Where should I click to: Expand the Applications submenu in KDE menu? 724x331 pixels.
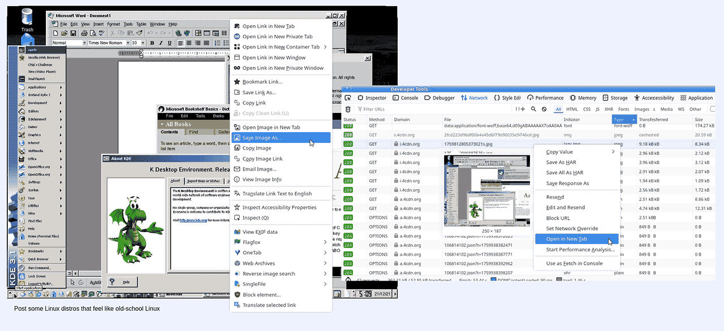[x=41, y=87]
